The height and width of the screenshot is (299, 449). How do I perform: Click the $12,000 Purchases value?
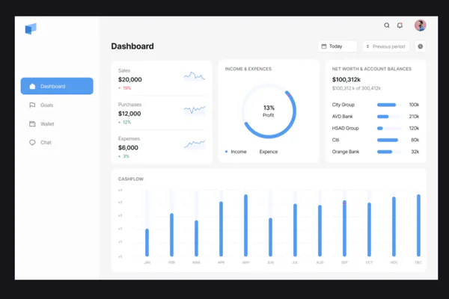point(129,114)
